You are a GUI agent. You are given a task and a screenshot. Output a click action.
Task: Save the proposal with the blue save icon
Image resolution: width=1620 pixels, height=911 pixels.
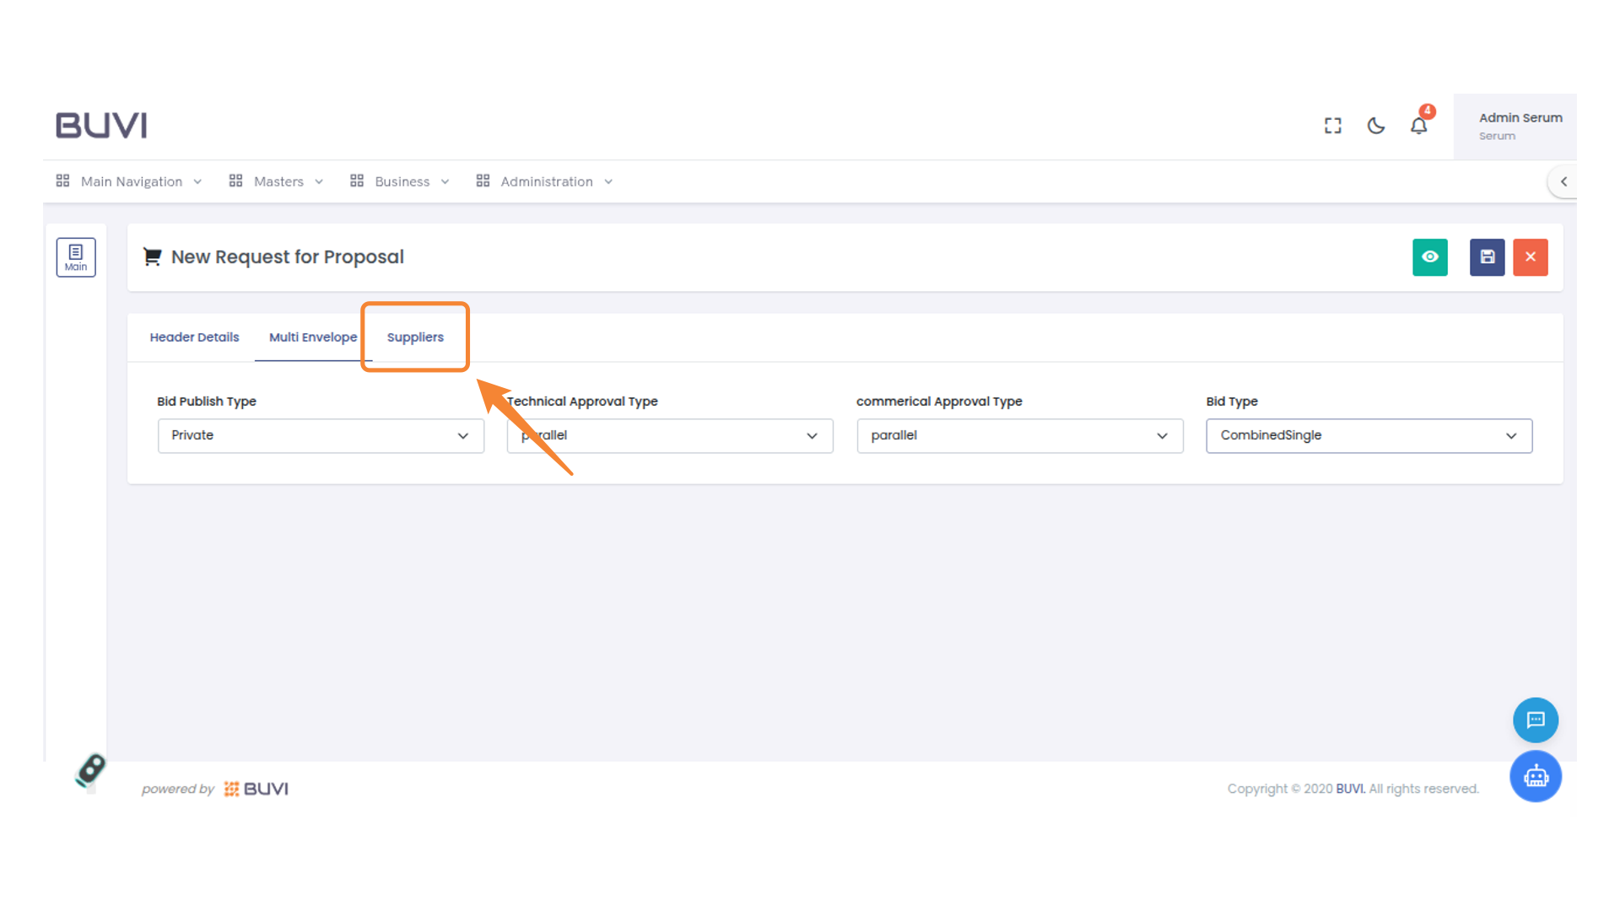(x=1487, y=257)
